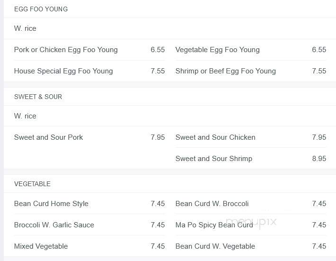Screen dimensions: 336x261
Task: Choose Bean Curd W. Broccoli
Action: 212,204
